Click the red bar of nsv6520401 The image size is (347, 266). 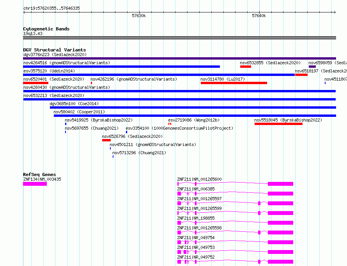pos(35,83)
